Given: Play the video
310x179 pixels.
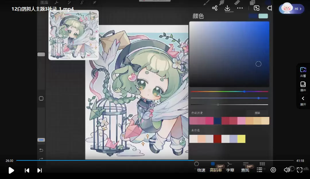Looking at the screenshot, I should pos(11,170).
